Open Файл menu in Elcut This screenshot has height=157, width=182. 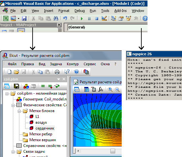(12, 64)
